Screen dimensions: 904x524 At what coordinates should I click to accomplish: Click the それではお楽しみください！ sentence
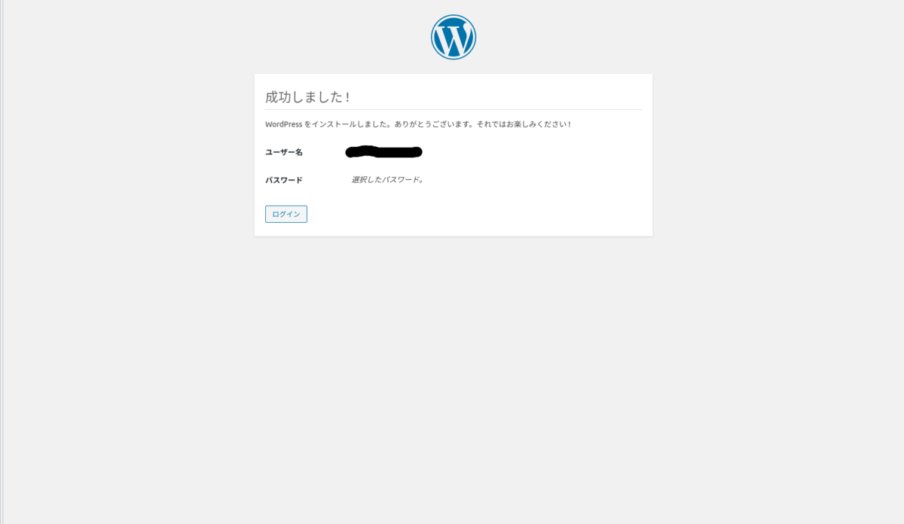[x=523, y=124]
